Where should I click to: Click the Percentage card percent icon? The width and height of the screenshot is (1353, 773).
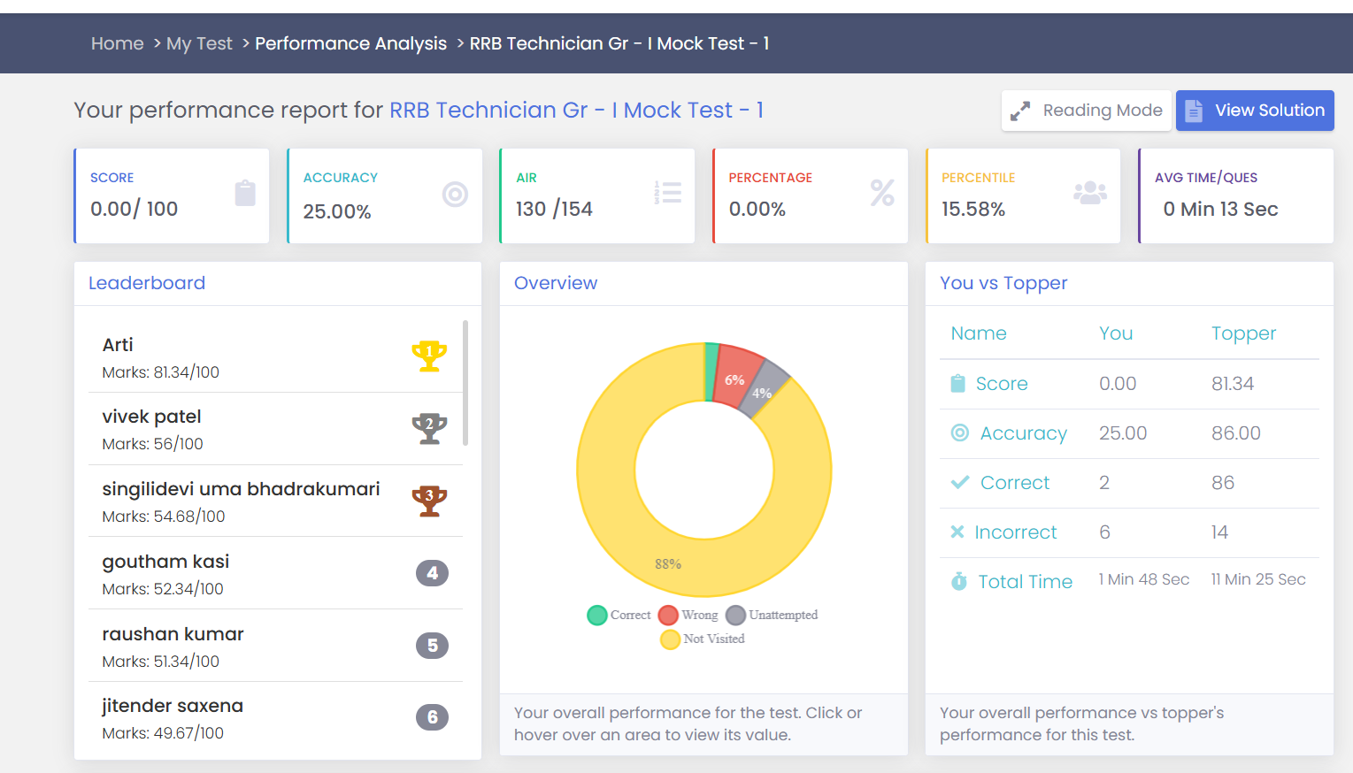[882, 193]
